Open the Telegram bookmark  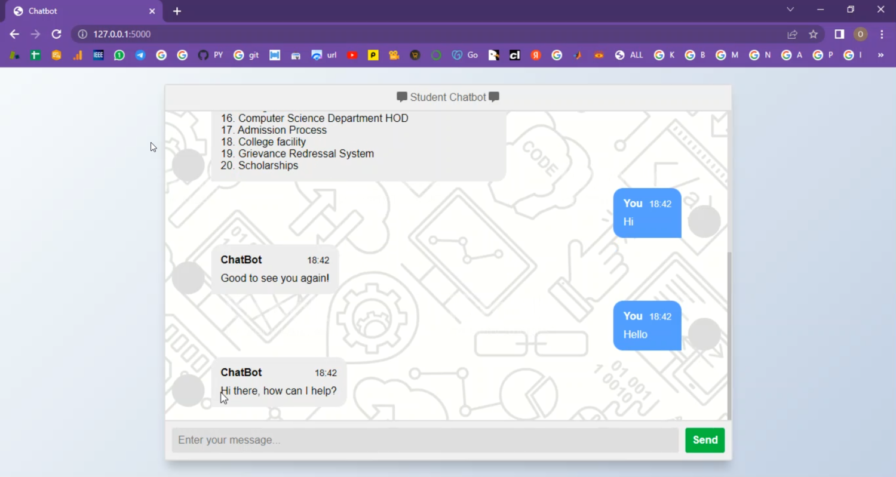pyautogui.click(x=140, y=55)
